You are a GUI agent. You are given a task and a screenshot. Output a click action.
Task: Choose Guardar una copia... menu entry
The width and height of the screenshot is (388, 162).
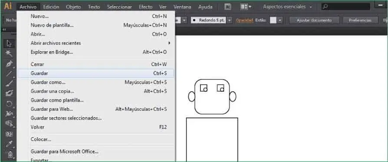click(x=95, y=91)
